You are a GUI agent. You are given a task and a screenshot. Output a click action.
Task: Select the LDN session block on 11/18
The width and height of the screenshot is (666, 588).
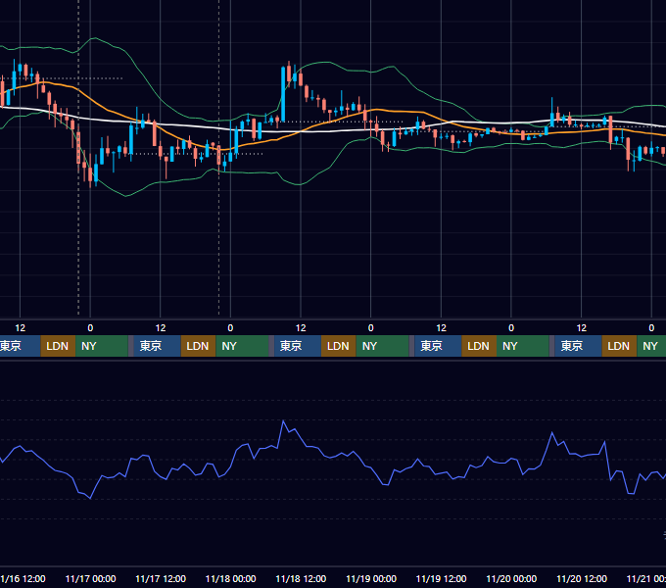pos(339,346)
